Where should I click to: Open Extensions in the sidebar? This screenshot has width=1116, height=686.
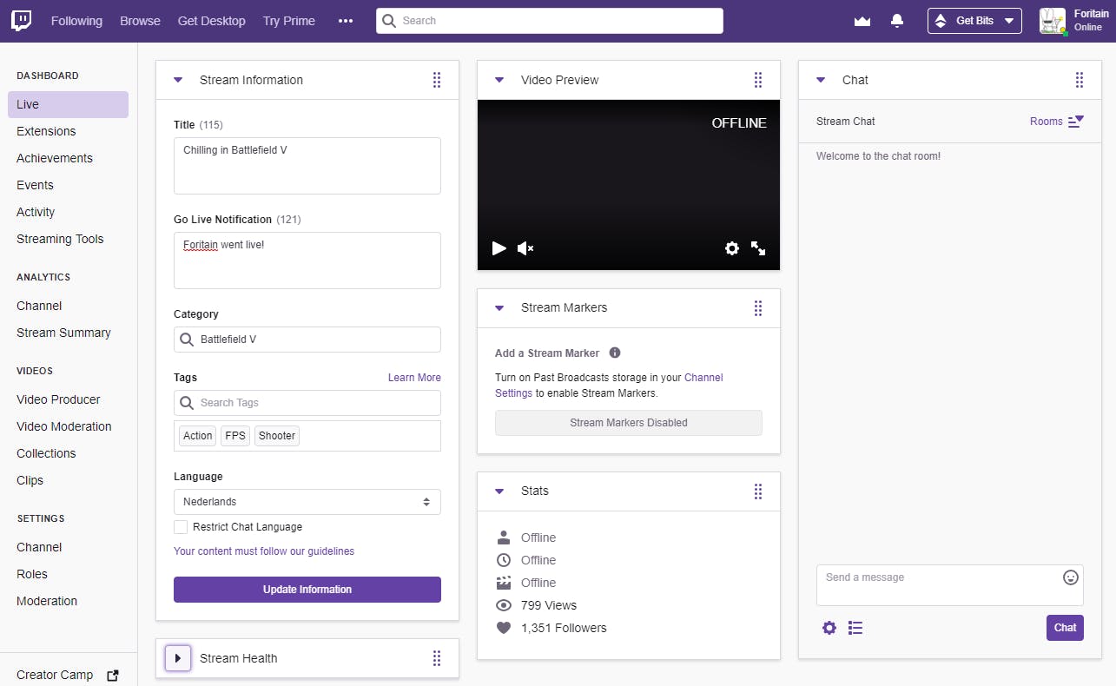pos(46,131)
